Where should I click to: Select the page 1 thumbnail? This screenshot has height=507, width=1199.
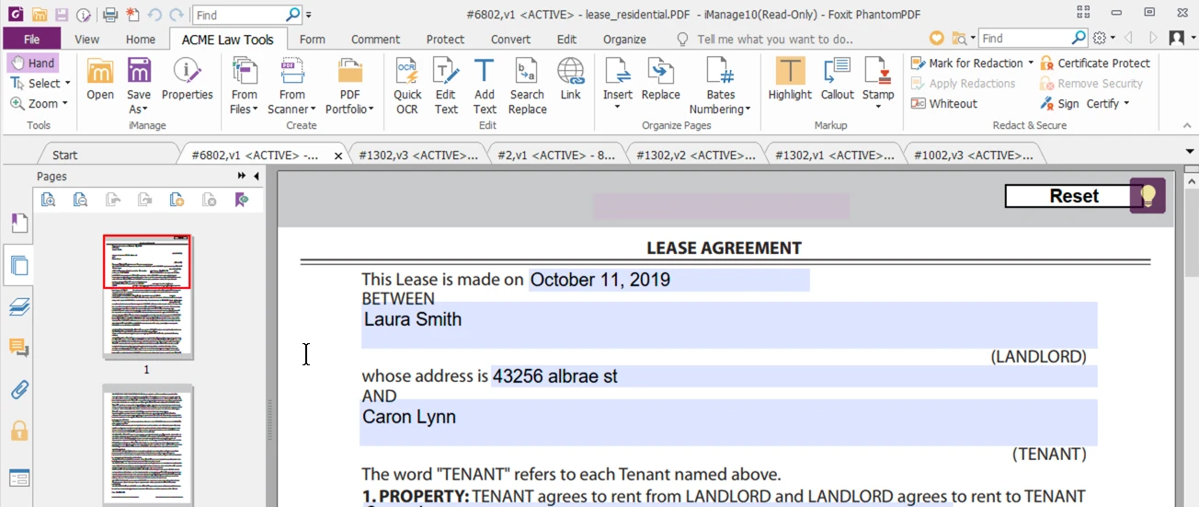pos(147,296)
